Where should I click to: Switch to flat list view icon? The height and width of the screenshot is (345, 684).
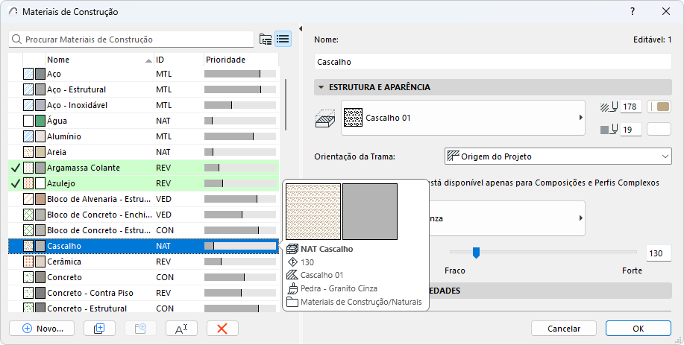click(x=283, y=39)
